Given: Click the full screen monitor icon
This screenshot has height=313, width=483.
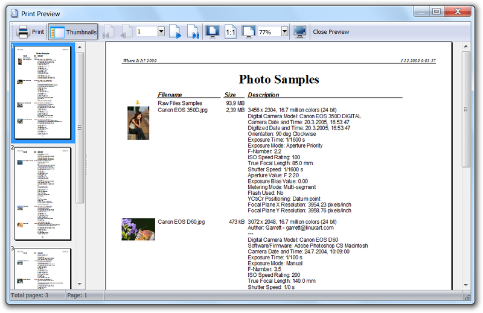Looking at the screenshot, I should point(299,32).
